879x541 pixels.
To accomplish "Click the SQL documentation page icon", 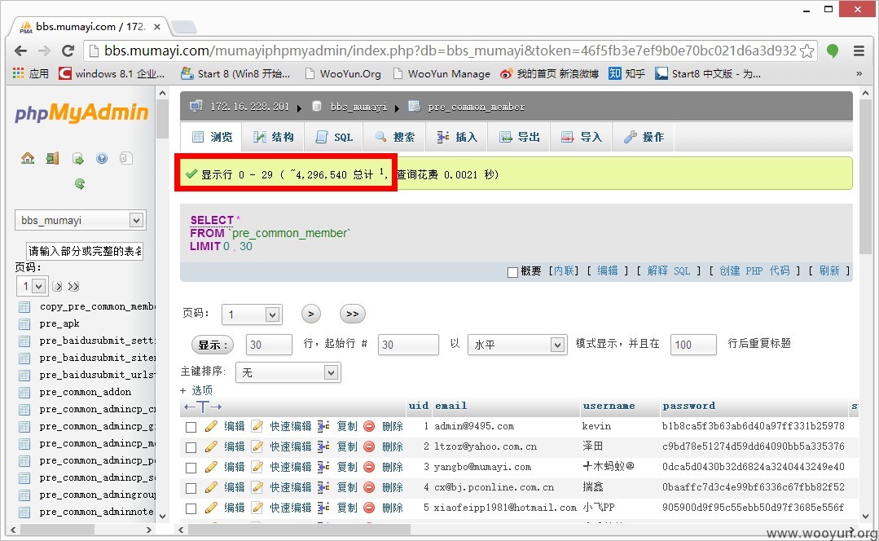I will [x=126, y=159].
